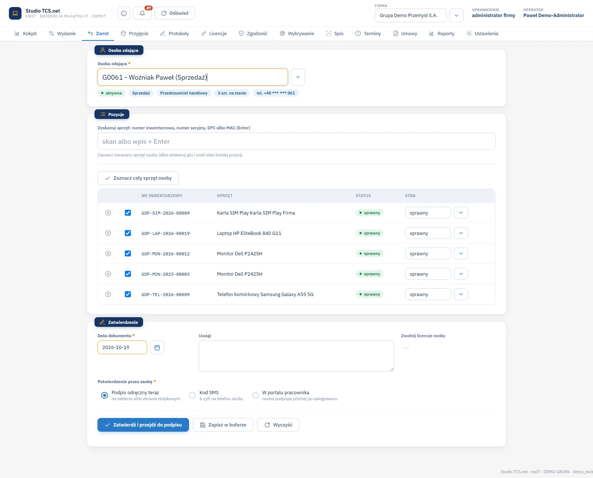Uncheck the Laptop HP EliteBook row checkbox
This screenshot has width=593, height=478.
tap(128, 233)
